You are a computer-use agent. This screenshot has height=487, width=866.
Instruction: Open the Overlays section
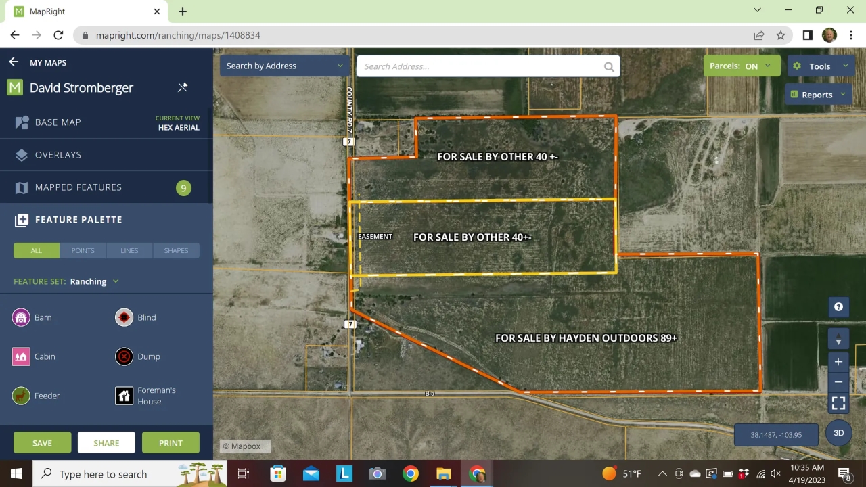tap(106, 155)
